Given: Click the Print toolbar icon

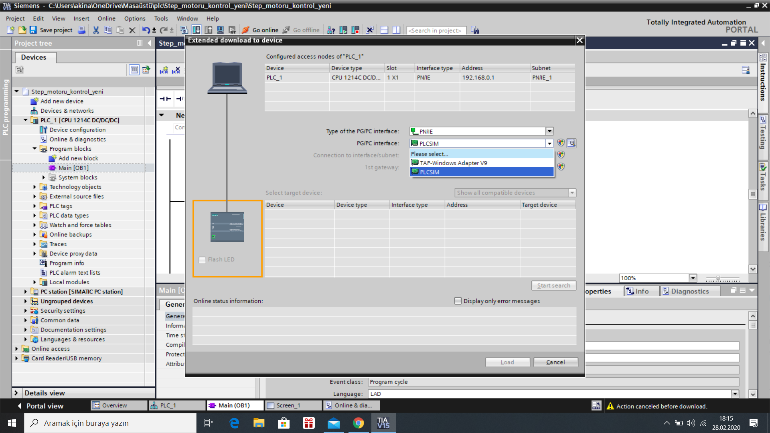Looking at the screenshot, I should click(81, 30).
